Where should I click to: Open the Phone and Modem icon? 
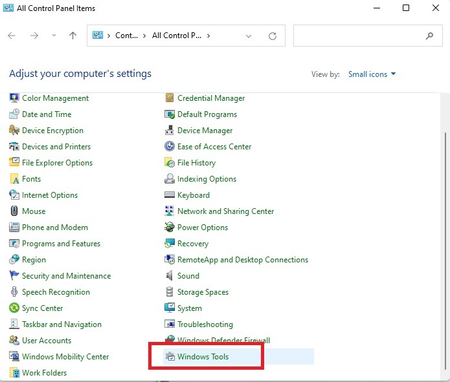click(x=14, y=228)
